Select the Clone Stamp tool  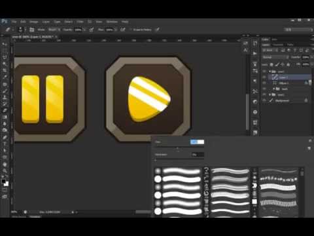click(5, 97)
